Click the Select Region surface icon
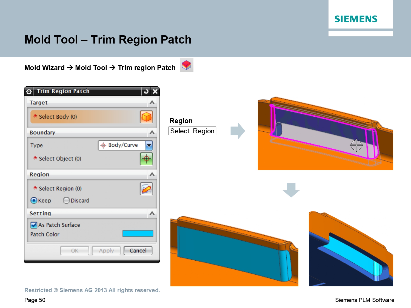The image size is (411, 308). (147, 189)
